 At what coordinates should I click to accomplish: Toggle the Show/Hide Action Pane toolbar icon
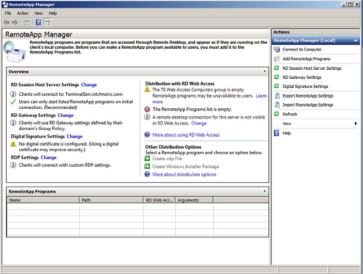48,22
